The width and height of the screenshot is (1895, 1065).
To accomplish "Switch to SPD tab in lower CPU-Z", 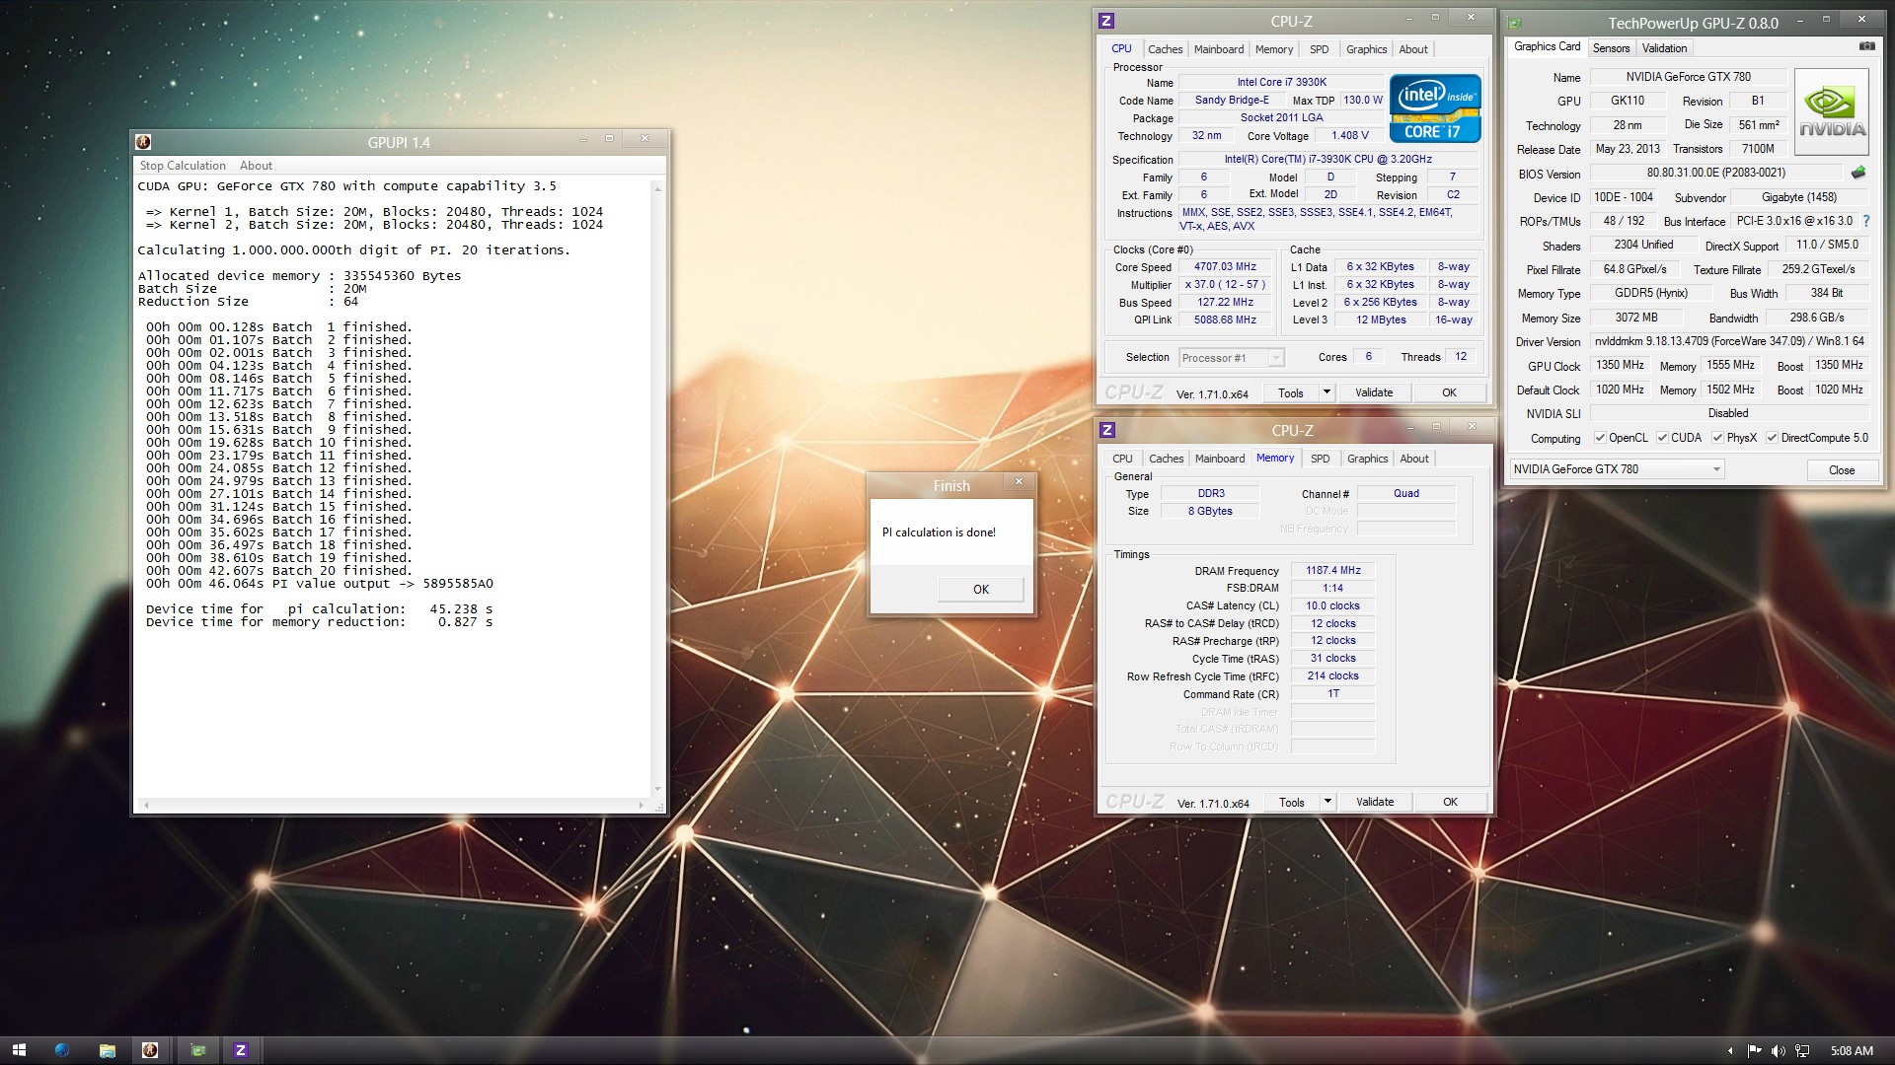I will coord(1320,459).
